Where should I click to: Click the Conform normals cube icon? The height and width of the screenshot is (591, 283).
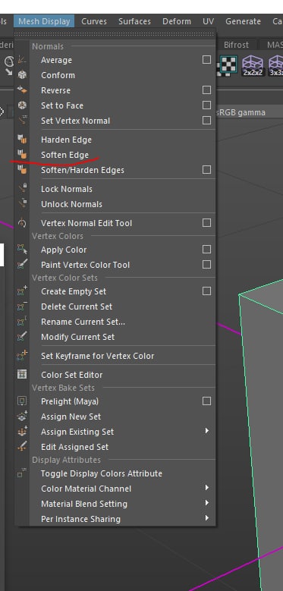[22, 75]
